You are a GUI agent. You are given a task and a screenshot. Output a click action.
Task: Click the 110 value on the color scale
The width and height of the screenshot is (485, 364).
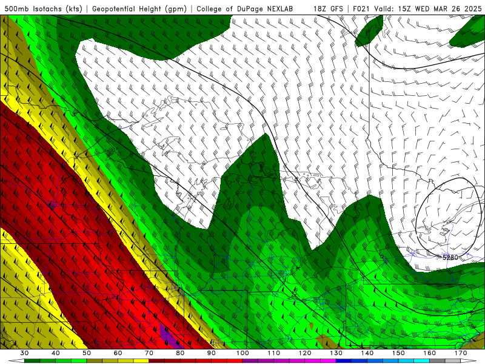(274, 353)
